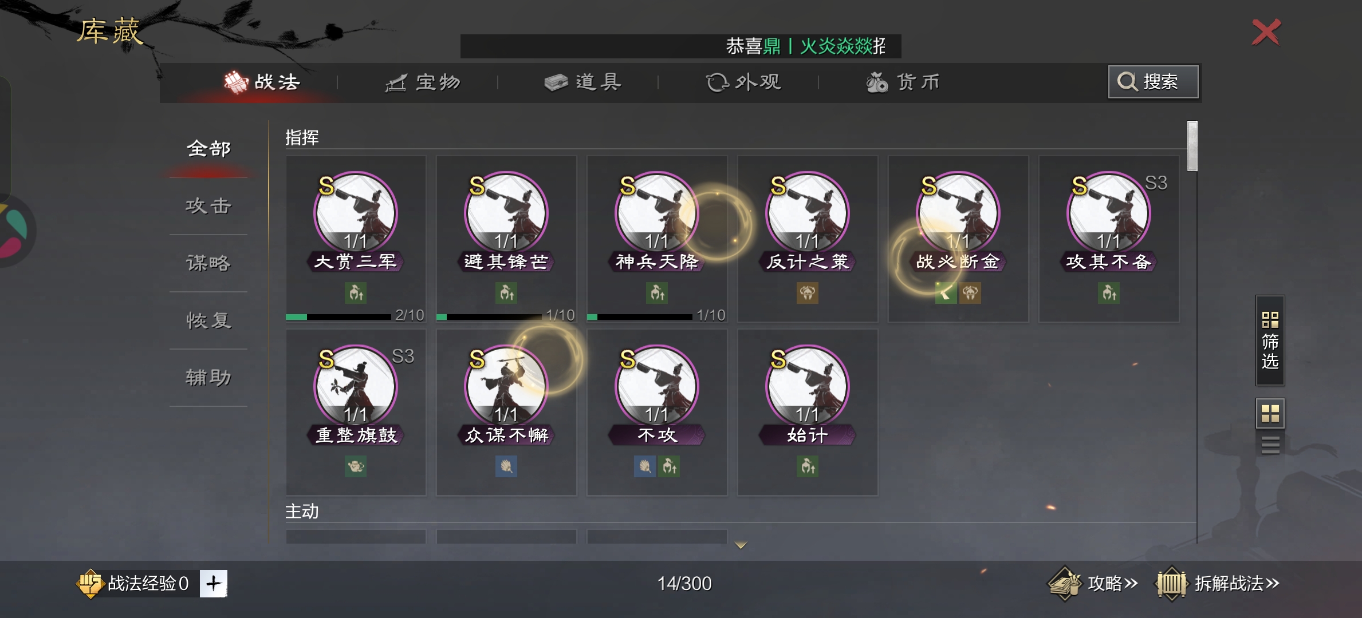Select the 谋略 category filter
The width and height of the screenshot is (1362, 618).
[x=208, y=263]
